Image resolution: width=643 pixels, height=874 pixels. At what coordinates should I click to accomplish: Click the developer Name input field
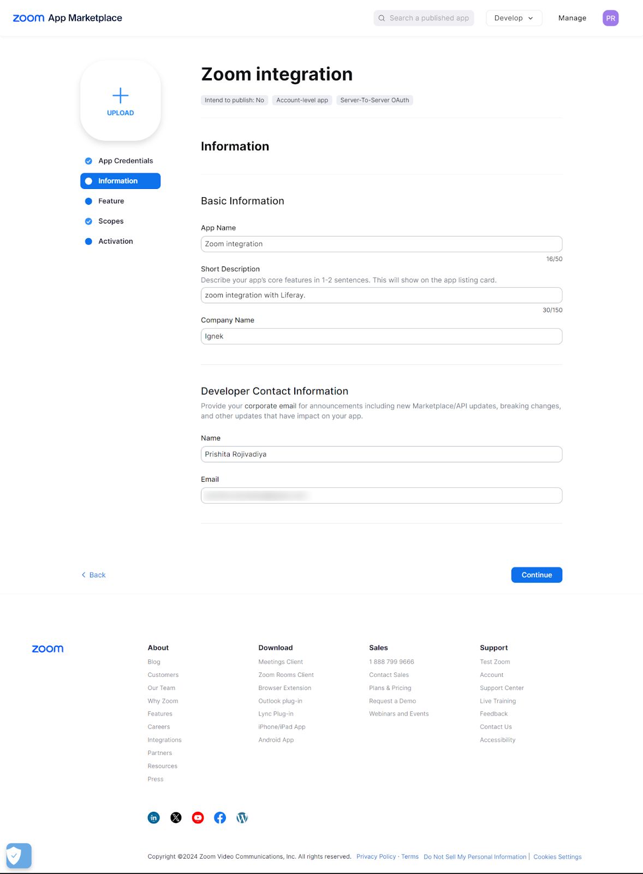pyautogui.click(x=382, y=454)
